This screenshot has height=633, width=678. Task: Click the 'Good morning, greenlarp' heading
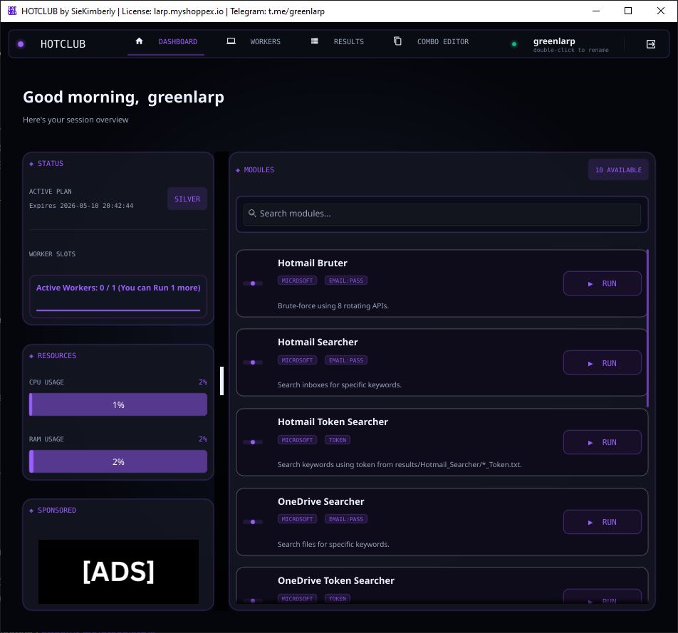[x=124, y=98]
